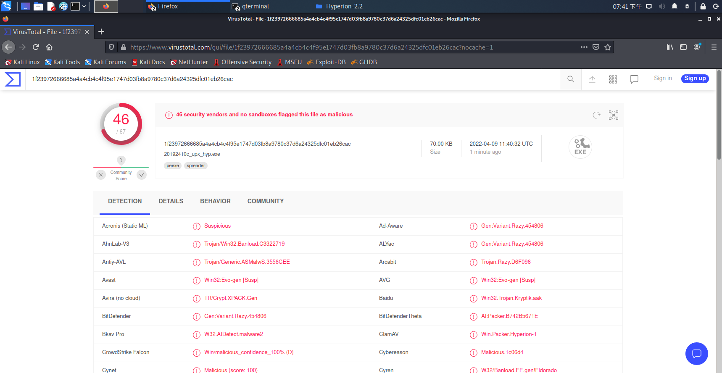Image resolution: width=722 pixels, height=373 pixels.
Task: Open the GHDB bookmark
Action: pos(364,62)
